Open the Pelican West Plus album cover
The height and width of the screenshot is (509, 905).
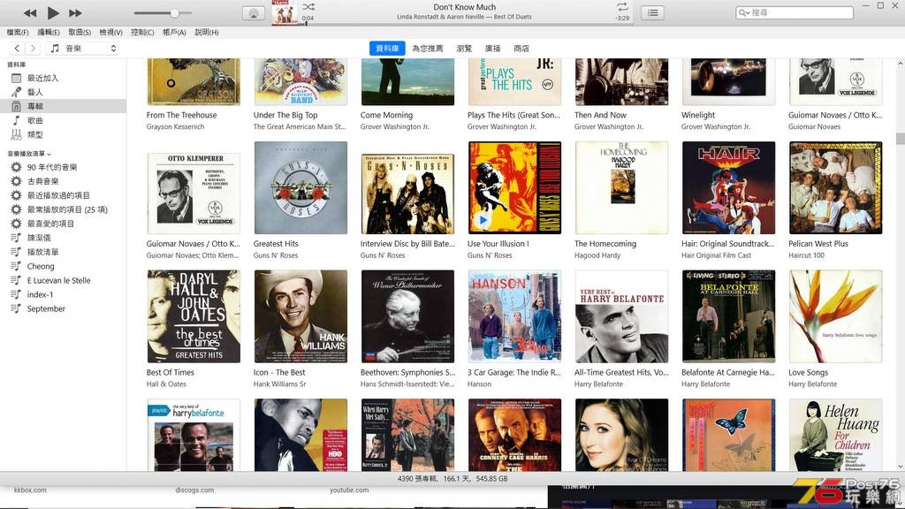click(835, 187)
